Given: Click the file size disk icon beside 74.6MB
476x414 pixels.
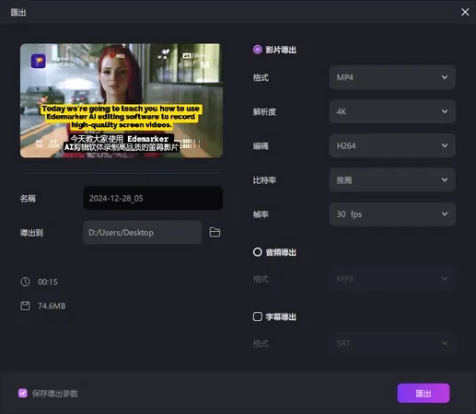Looking at the screenshot, I should tap(25, 305).
